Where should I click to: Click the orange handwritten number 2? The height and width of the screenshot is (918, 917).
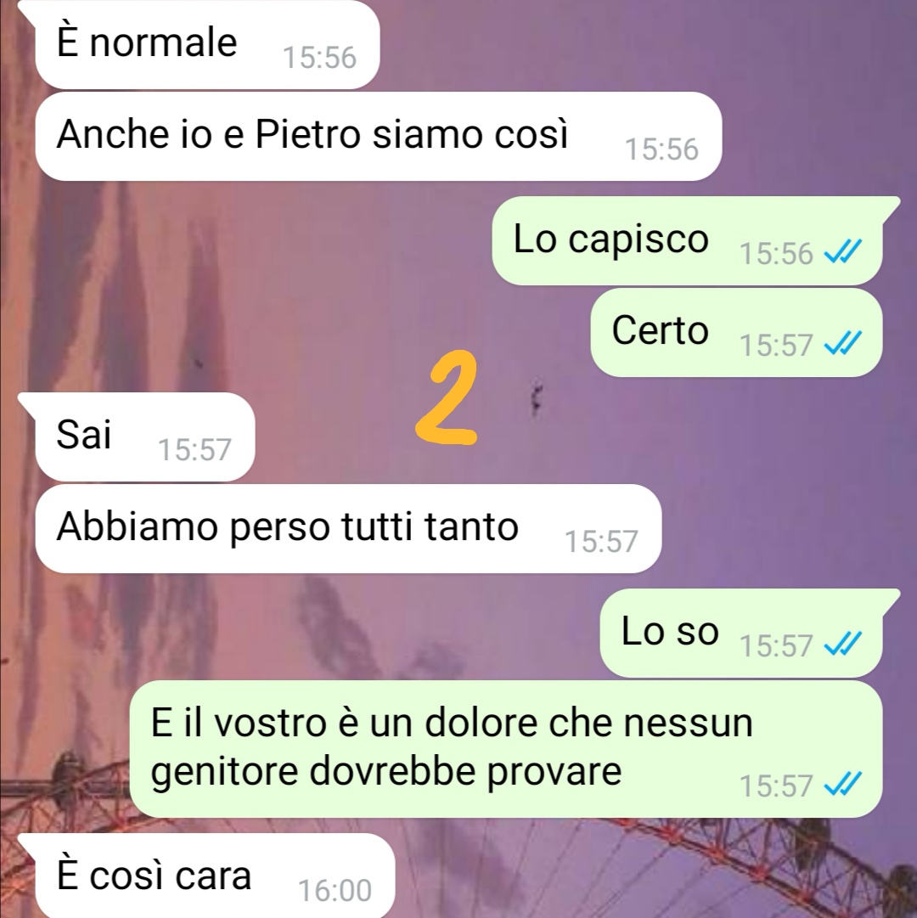coord(446,397)
